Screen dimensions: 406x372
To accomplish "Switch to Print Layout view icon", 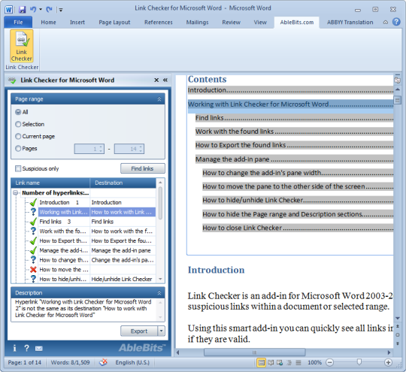I will (261, 363).
